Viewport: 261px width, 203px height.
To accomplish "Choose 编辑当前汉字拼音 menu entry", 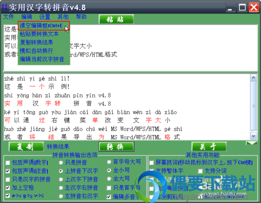I will 44,59.
